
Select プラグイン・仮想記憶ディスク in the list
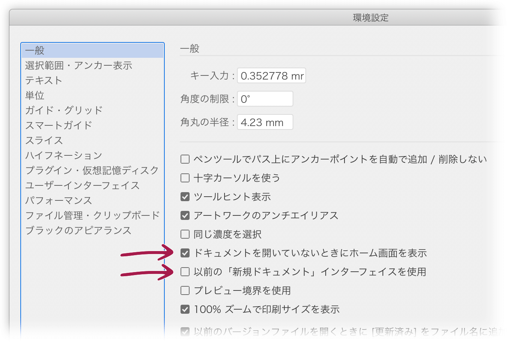(93, 170)
